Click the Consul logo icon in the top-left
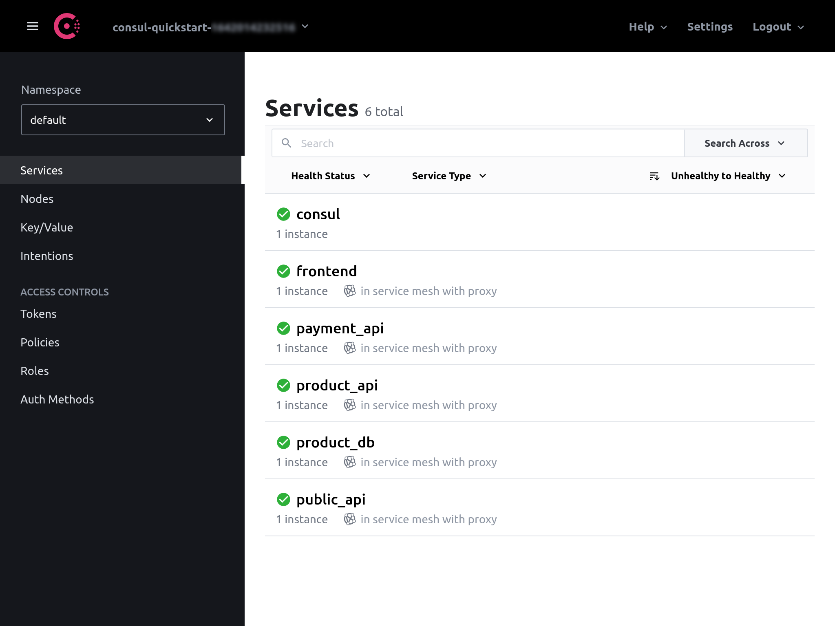The width and height of the screenshot is (835, 626). (x=66, y=26)
